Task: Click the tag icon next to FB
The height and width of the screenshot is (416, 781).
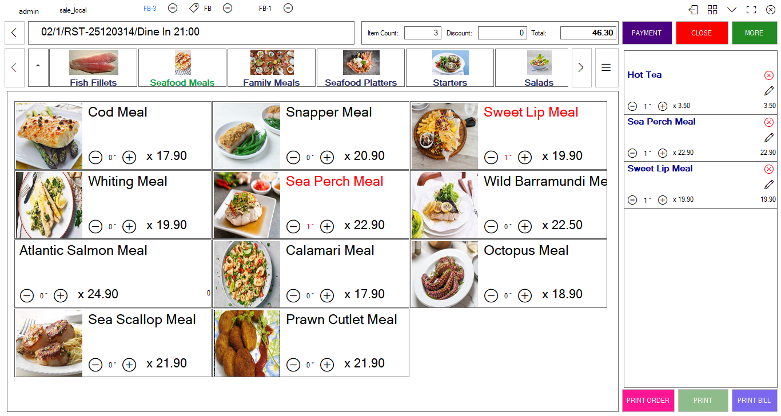Action: click(194, 8)
